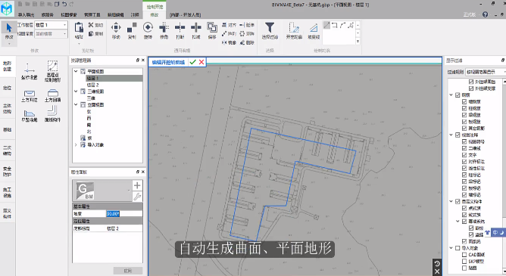
Task: Collapse the 视图注释 group in the display filter
Action: tap(451, 135)
